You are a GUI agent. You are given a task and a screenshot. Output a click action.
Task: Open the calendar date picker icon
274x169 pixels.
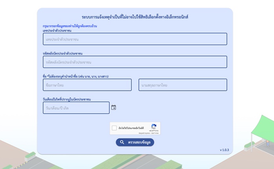point(114,107)
